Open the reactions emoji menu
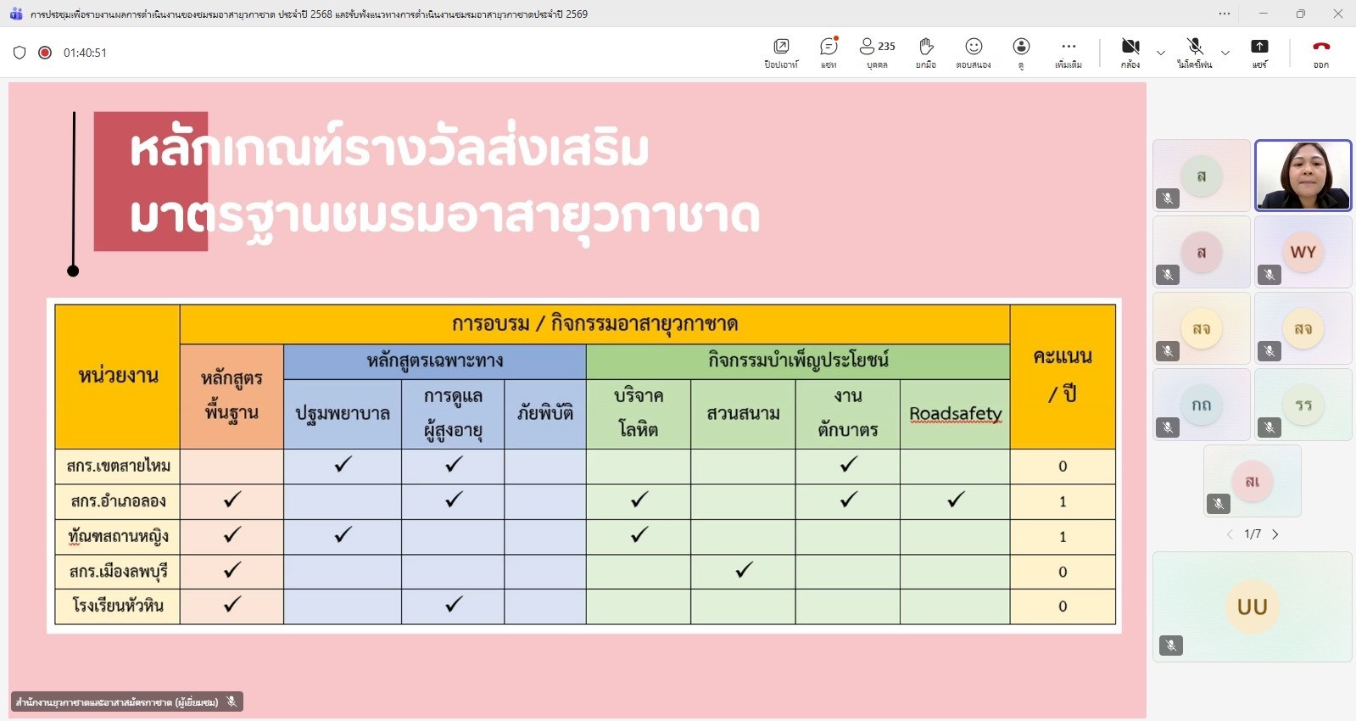 [x=974, y=52]
